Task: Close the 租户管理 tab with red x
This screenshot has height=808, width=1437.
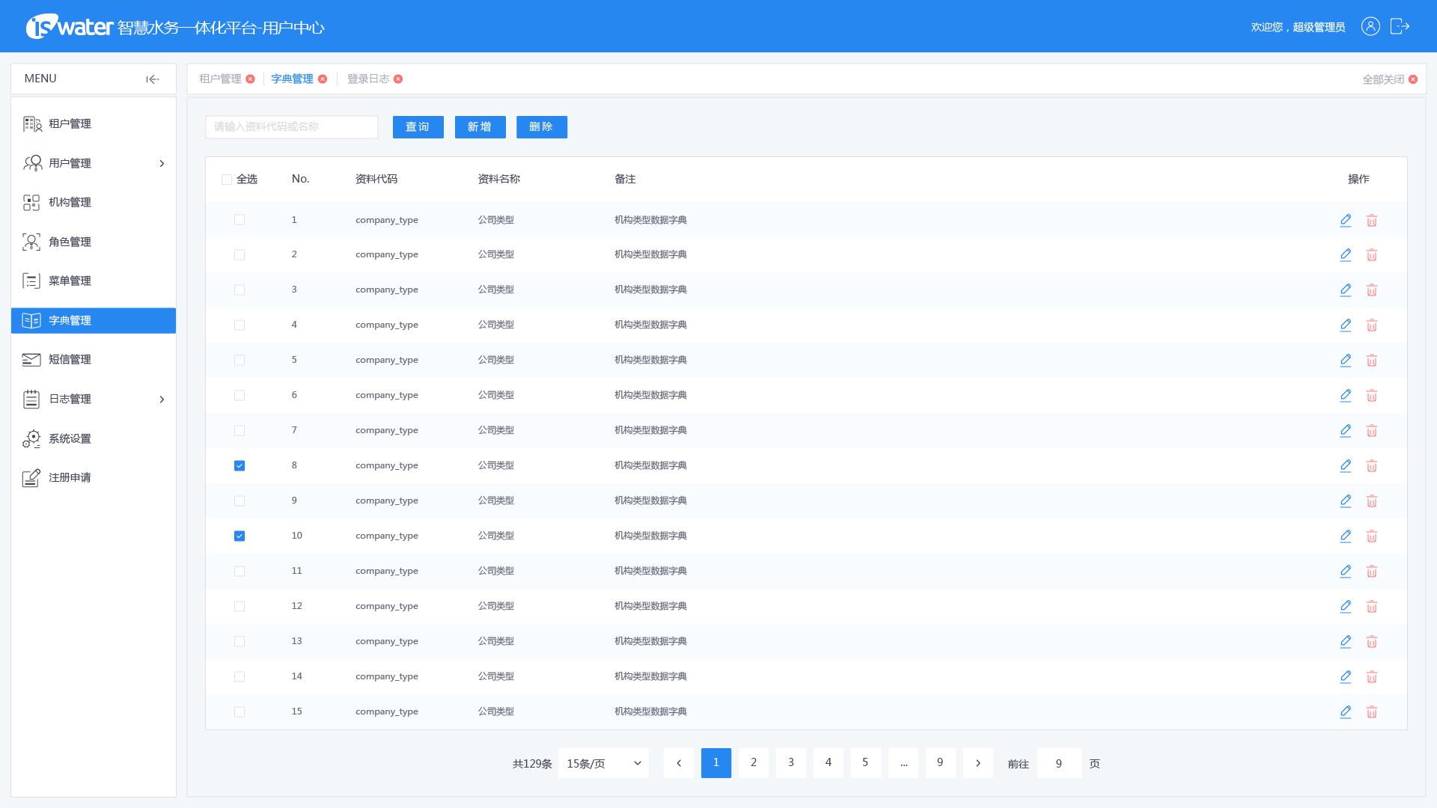Action: (x=251, y=79)
